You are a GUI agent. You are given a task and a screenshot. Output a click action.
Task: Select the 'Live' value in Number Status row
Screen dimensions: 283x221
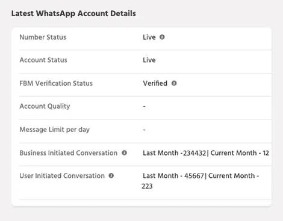pyautogui.click(x=149, y=37)
